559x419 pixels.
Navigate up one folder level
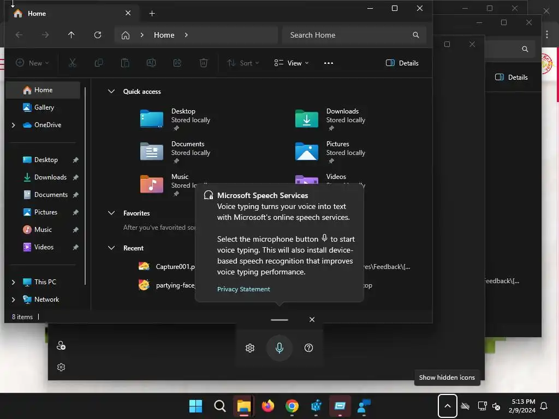pyautogui.click(x=72, y=35)
